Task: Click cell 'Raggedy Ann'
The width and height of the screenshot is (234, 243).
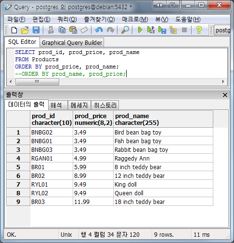Action: pos(163,158)
